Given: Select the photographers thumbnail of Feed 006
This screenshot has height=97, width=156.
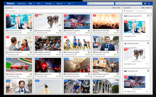Looking at the screenshot, I should point(48,43).
